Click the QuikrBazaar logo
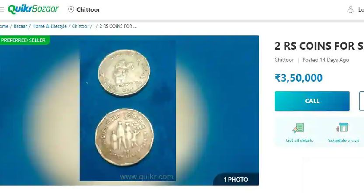The height and width of the screenshot is (193, 364). coord(33,9)
